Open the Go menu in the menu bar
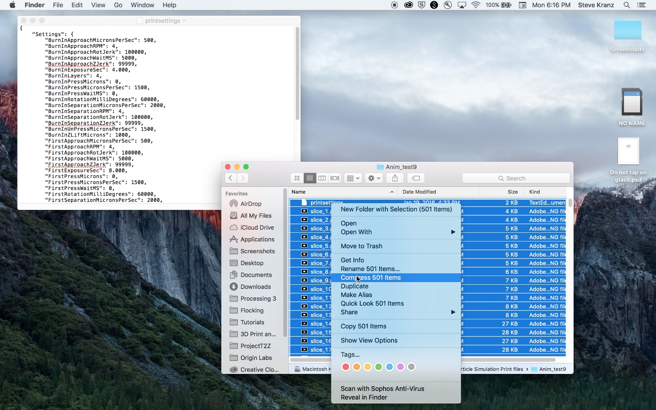 tap(118, 5)
